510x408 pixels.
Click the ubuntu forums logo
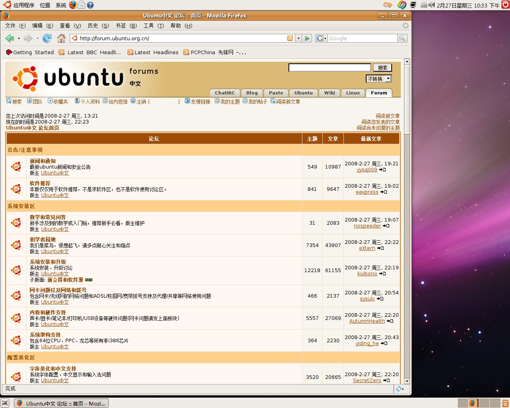(x=68, y=78)
